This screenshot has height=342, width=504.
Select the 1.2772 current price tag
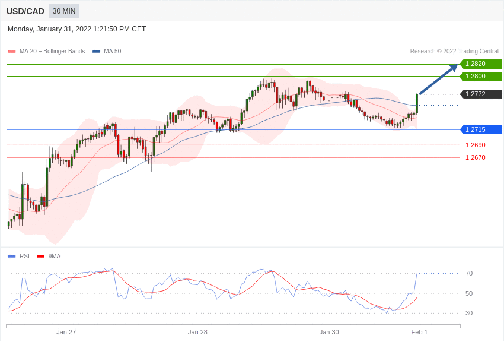point(481,94)
